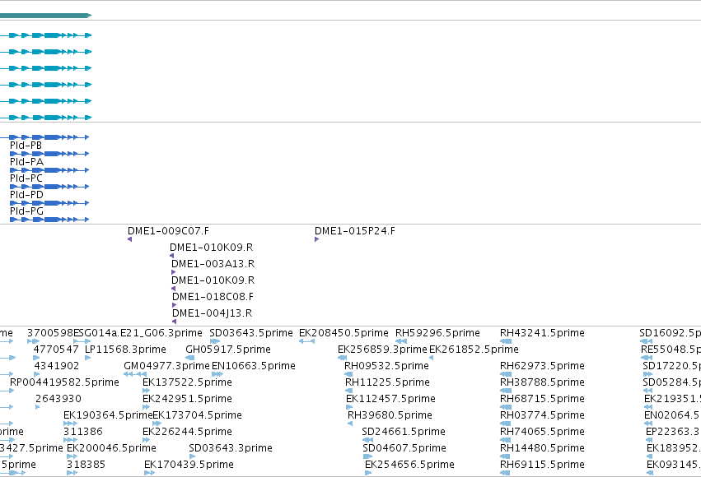Select feature label DME1-009C07.F

pos(168,231)
